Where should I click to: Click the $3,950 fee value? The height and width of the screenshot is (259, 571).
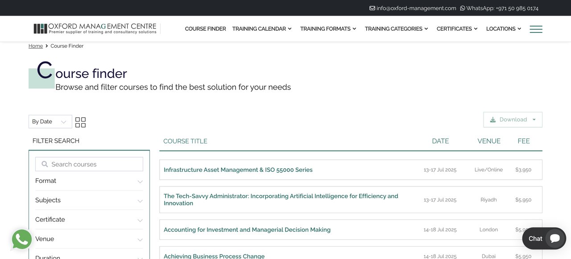click(523, 170)
